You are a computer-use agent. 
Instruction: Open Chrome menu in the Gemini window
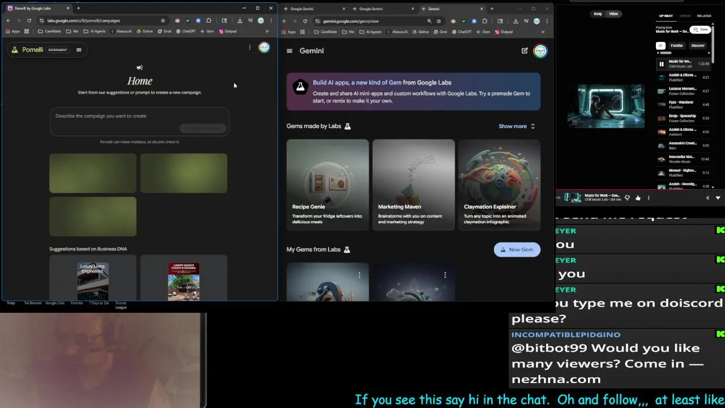coord(547,21)
